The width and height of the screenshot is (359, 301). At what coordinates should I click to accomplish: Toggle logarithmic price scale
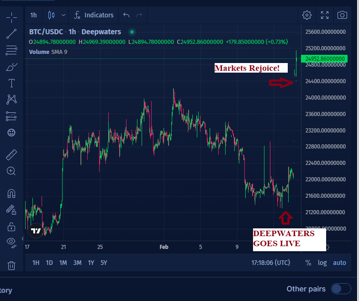[x=322, y=263]
